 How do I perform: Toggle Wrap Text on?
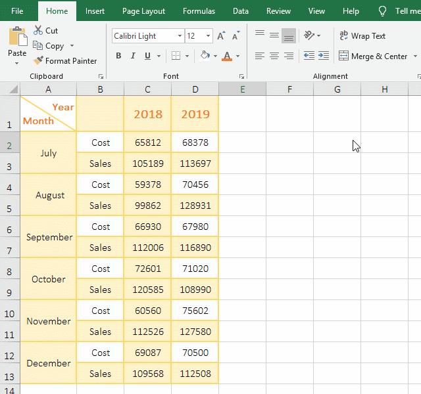(x=362, y=36)
